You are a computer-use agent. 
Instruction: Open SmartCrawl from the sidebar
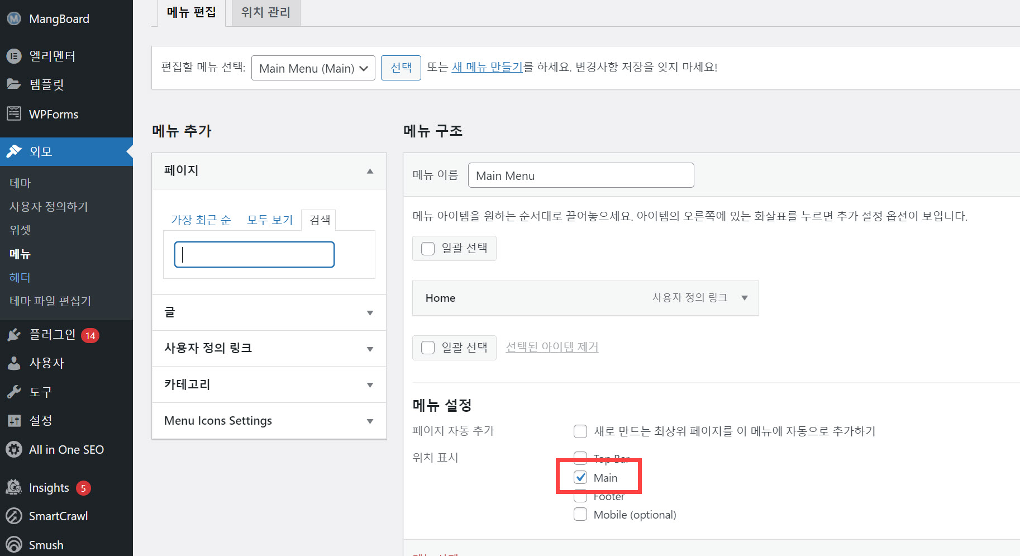[x=58, y=516]
